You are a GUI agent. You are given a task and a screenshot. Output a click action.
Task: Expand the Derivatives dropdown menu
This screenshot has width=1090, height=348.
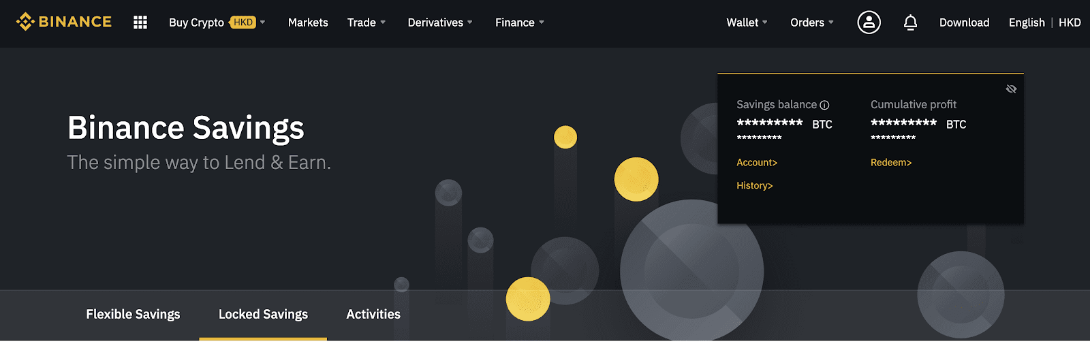click(440, 22)
